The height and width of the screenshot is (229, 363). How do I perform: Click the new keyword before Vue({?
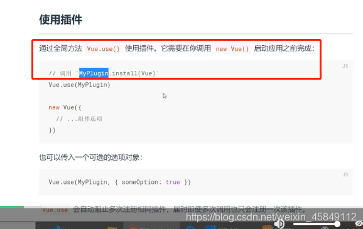54,107
